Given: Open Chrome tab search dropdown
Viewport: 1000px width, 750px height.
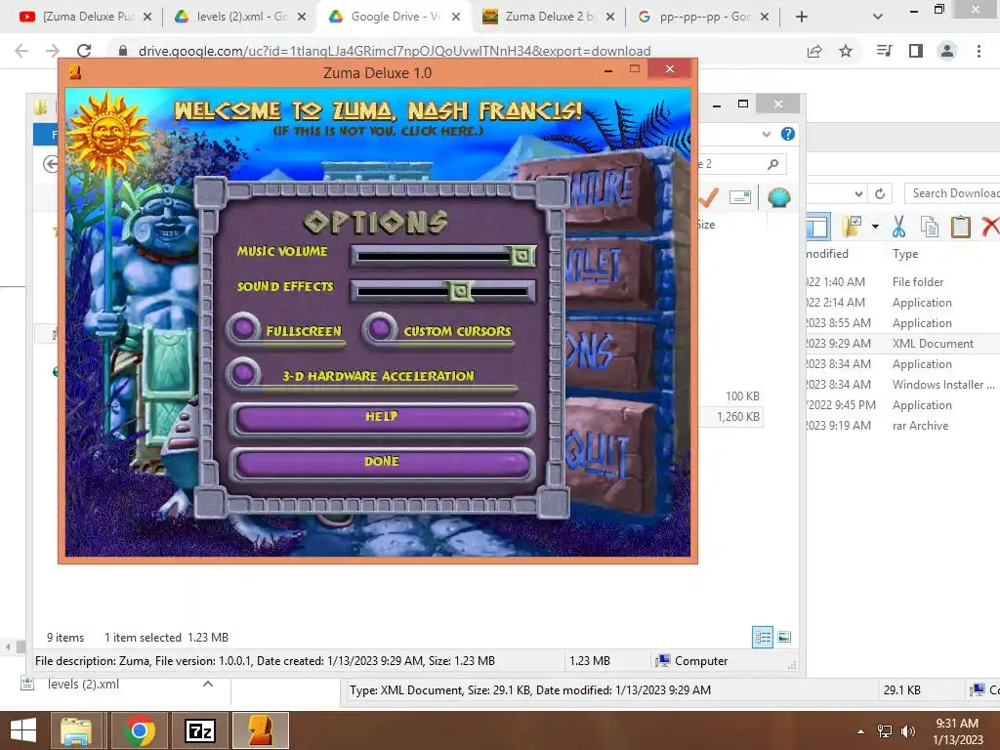Looking at the screenshot, I should [878, 17].
